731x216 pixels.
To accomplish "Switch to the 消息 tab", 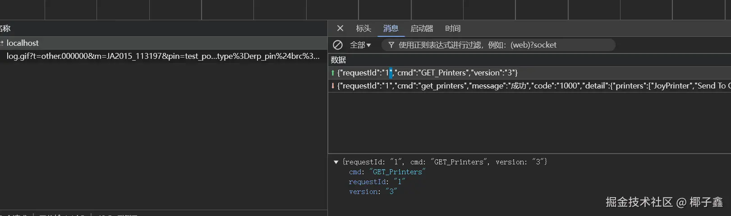I will click(x=391, y=28).
